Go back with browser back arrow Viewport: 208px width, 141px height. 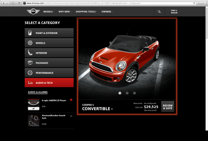pos(3,3)
